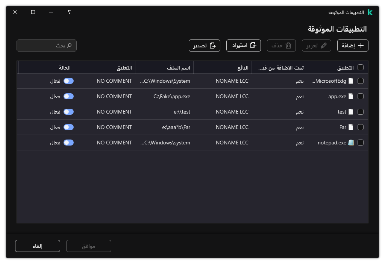The image size is (385, 264).
Task: Check the checkbox next to Far
Action: pyautogui.click(x=361, y=127)
